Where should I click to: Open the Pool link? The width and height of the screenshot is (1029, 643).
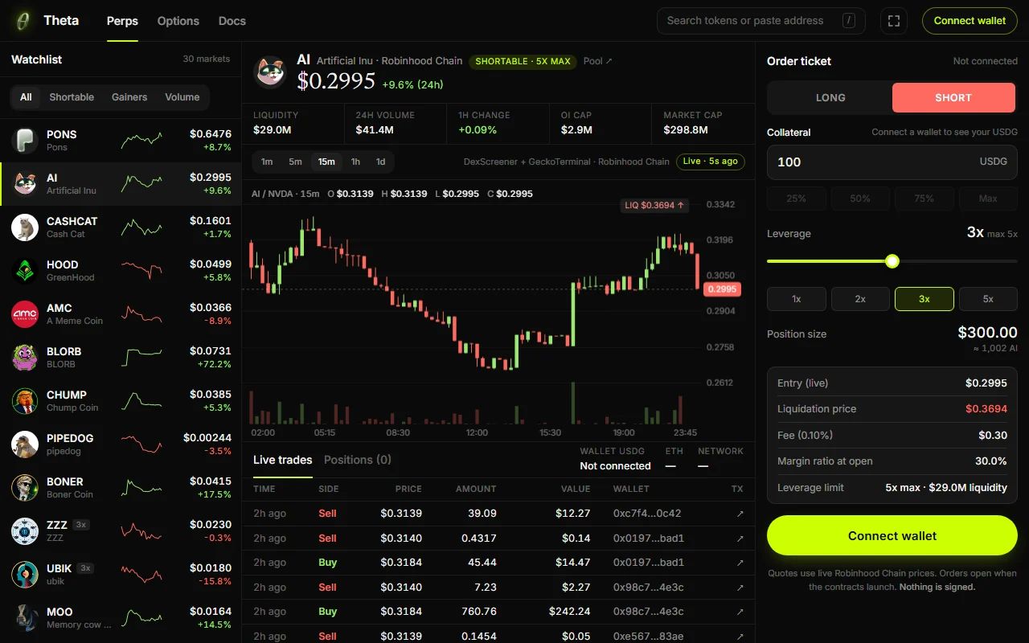(598, 61)
